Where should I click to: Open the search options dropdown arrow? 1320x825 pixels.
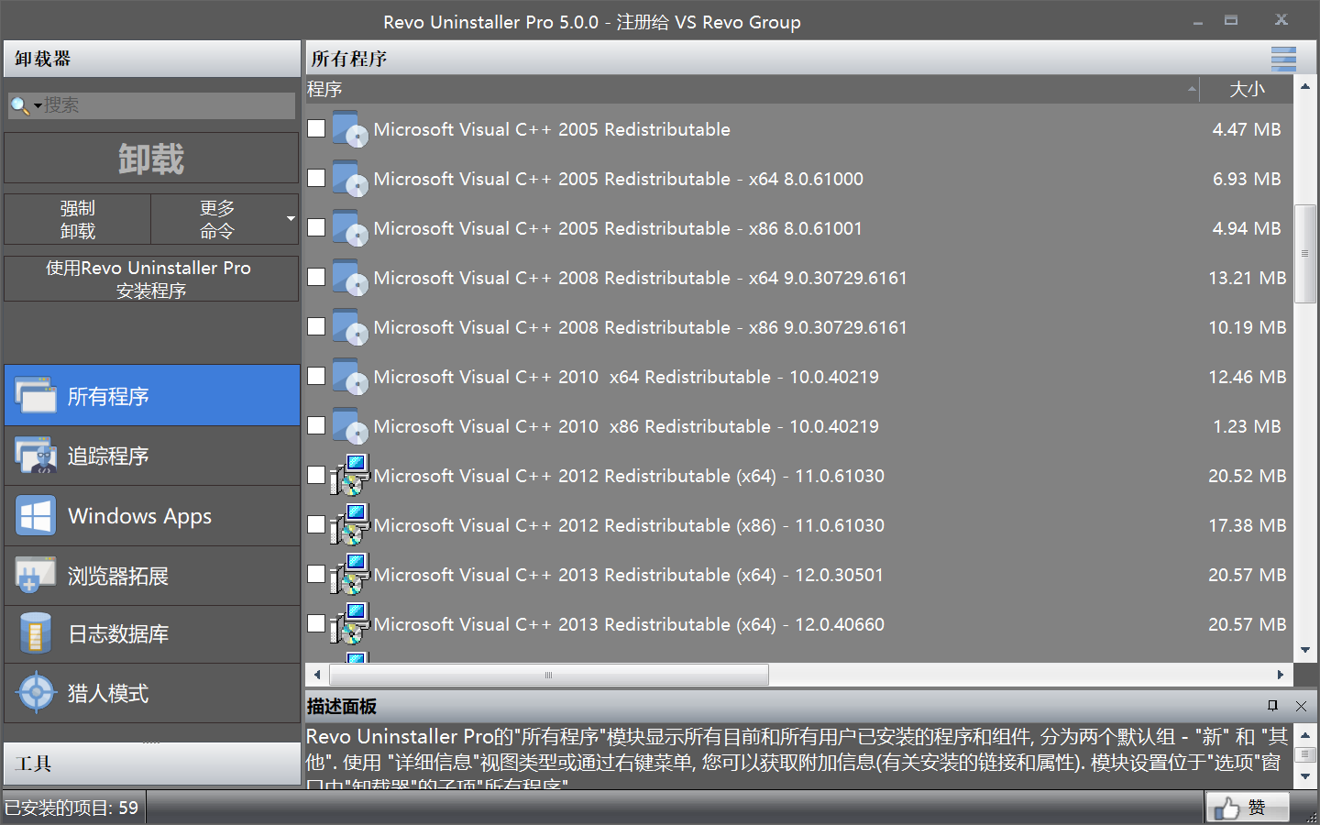pyautogui.click(x=38, y=106)
